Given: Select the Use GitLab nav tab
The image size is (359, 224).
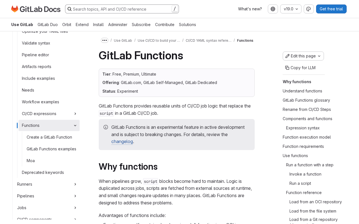Looking at the screenshot, I should [22, 25].
